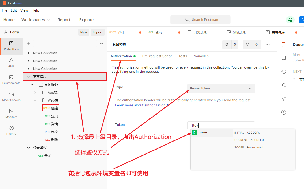The width and height of the screenshot is (304, 189).
Task: Open the three-dot more actions in the 某某模块 header
Action: click(268, 45)
